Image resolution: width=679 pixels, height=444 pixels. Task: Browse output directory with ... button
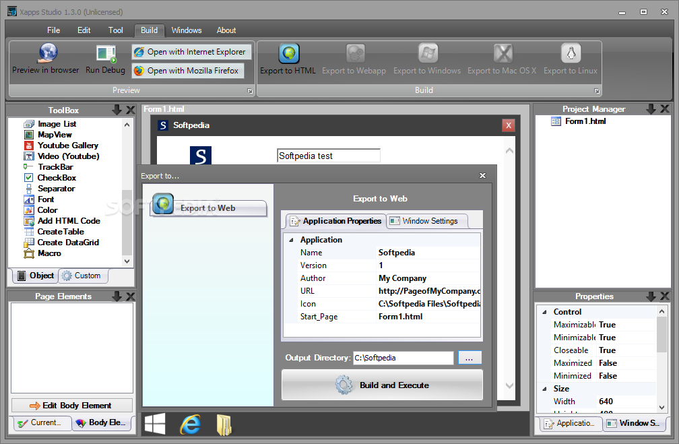tap(470, 358)
